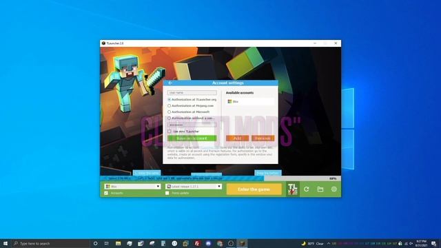This screenshot has height=248, width=441.
Task: Toggle Use skins TLauncher checkbox
Action: tap(170, 132)
